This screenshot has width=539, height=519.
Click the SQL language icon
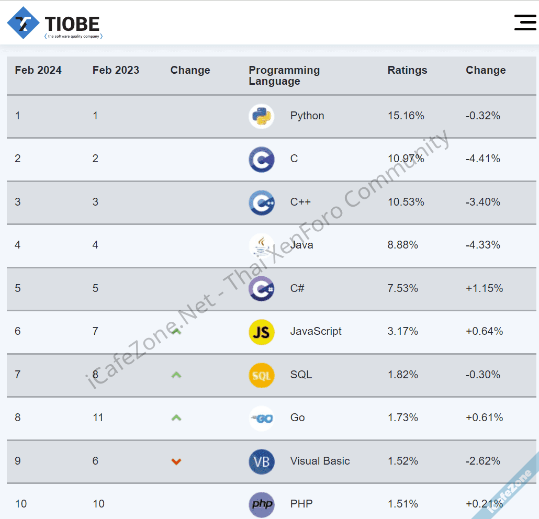(261, 375)
